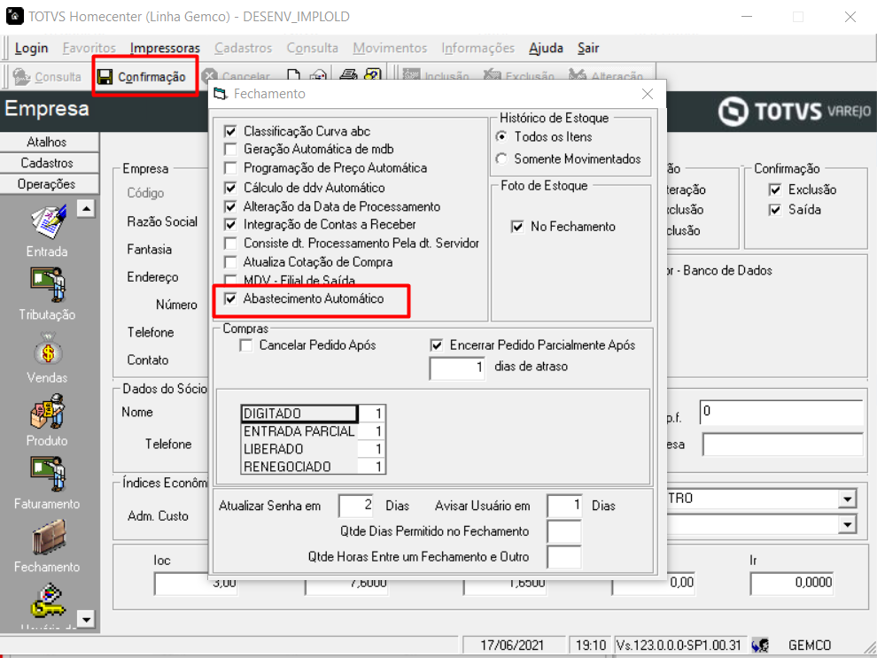Click the Cancelar toolbar button

(x=236, y=76)
